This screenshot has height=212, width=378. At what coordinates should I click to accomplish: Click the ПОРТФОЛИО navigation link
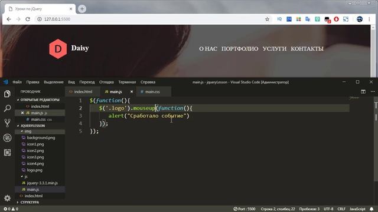[240, 49]
